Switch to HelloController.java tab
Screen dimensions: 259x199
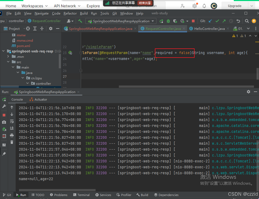tap(209, 29)
